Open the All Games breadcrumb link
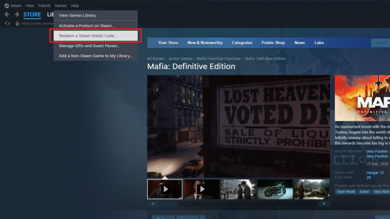 pos(156,58)
